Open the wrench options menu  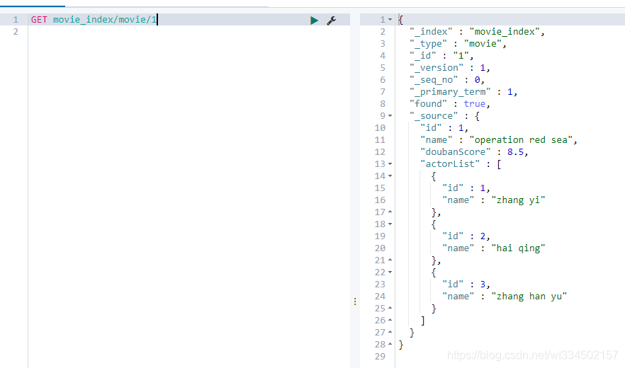[331, 21]
